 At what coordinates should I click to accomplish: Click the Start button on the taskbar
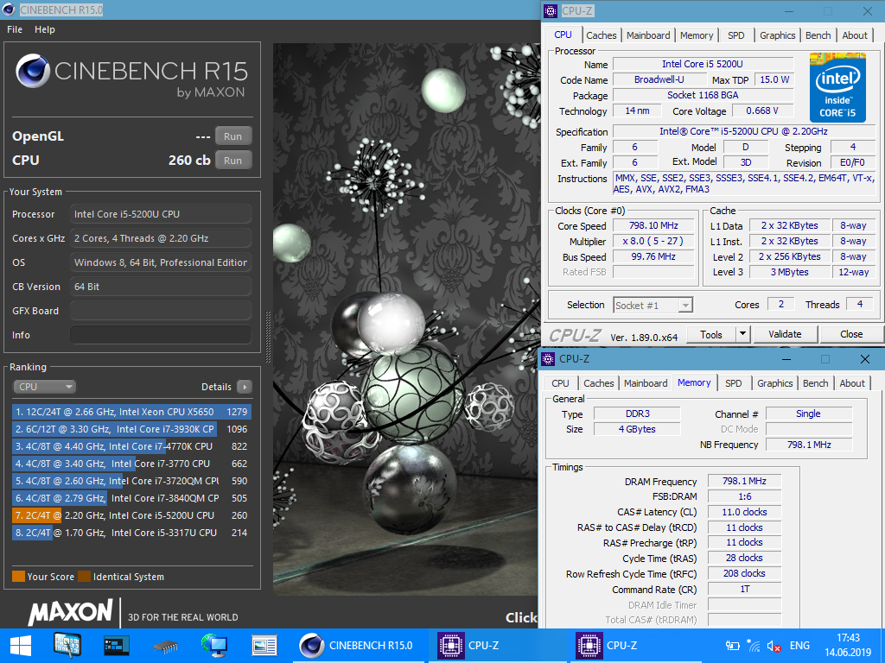[x=21, y=646]
